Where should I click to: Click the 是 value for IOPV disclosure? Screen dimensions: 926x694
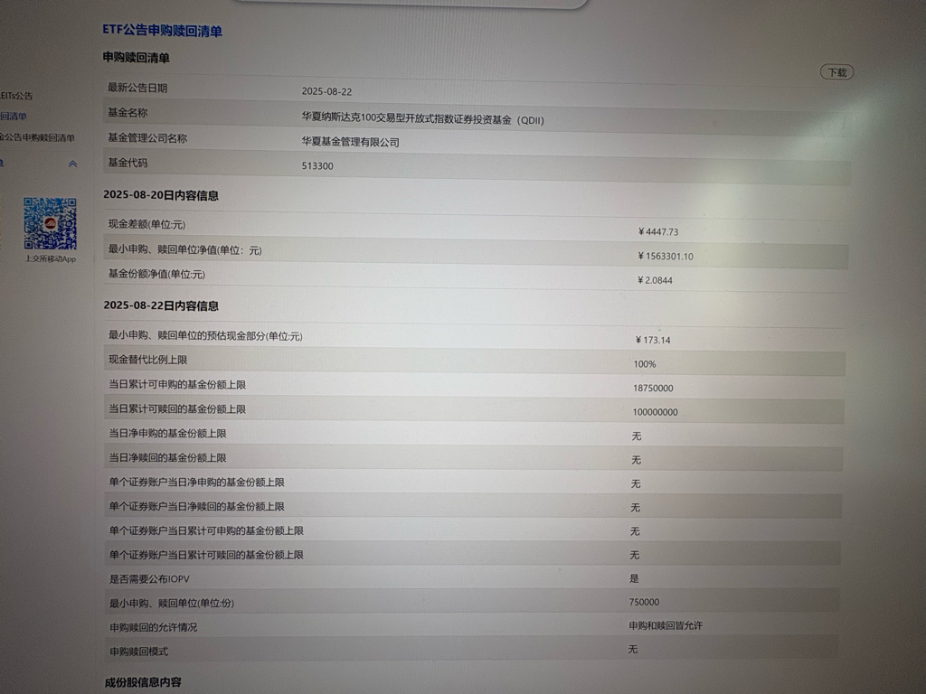tap(634, 578)
